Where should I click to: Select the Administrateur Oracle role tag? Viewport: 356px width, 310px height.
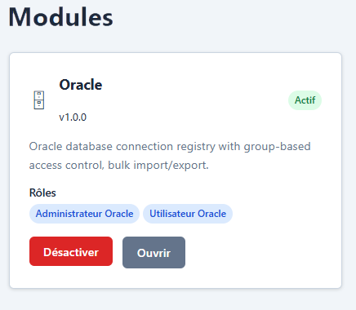[x=84, y=214]
